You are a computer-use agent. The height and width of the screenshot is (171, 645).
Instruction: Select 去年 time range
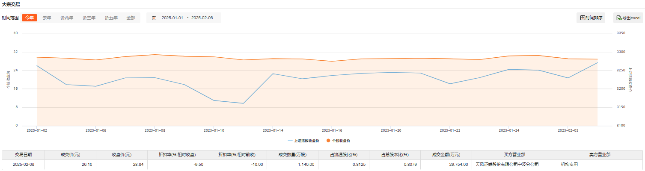(47, 18)
